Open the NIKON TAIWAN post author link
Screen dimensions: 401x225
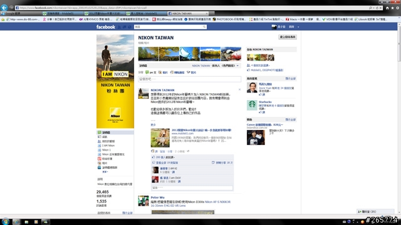[x=162, y=90]
